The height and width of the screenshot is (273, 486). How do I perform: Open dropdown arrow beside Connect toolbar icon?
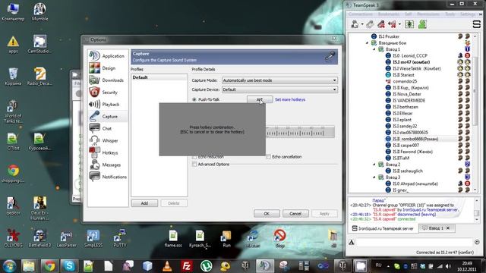click(362, 24)
